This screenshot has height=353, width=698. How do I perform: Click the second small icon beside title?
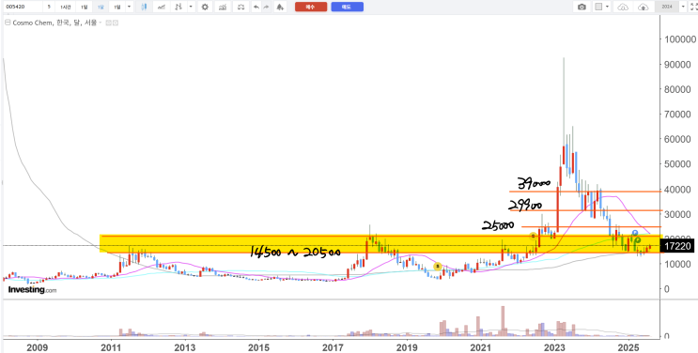pyautogui.click(x=116, y=23)
